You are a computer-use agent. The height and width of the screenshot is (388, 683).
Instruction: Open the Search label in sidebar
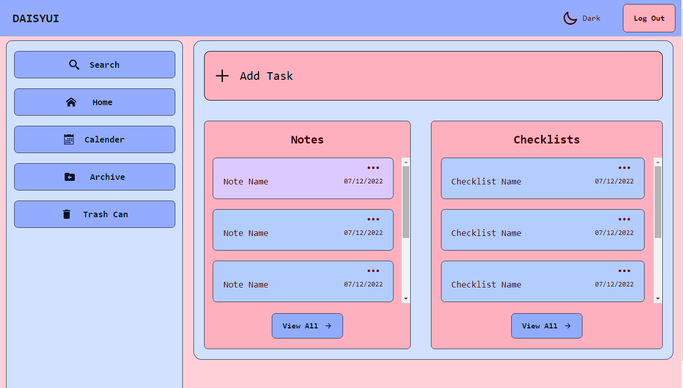coord(105,65)
